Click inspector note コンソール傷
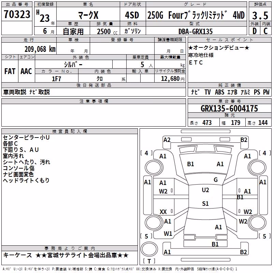Image resolution: width=273 pixels, height=273 pixels. click(x=19, y=168)
